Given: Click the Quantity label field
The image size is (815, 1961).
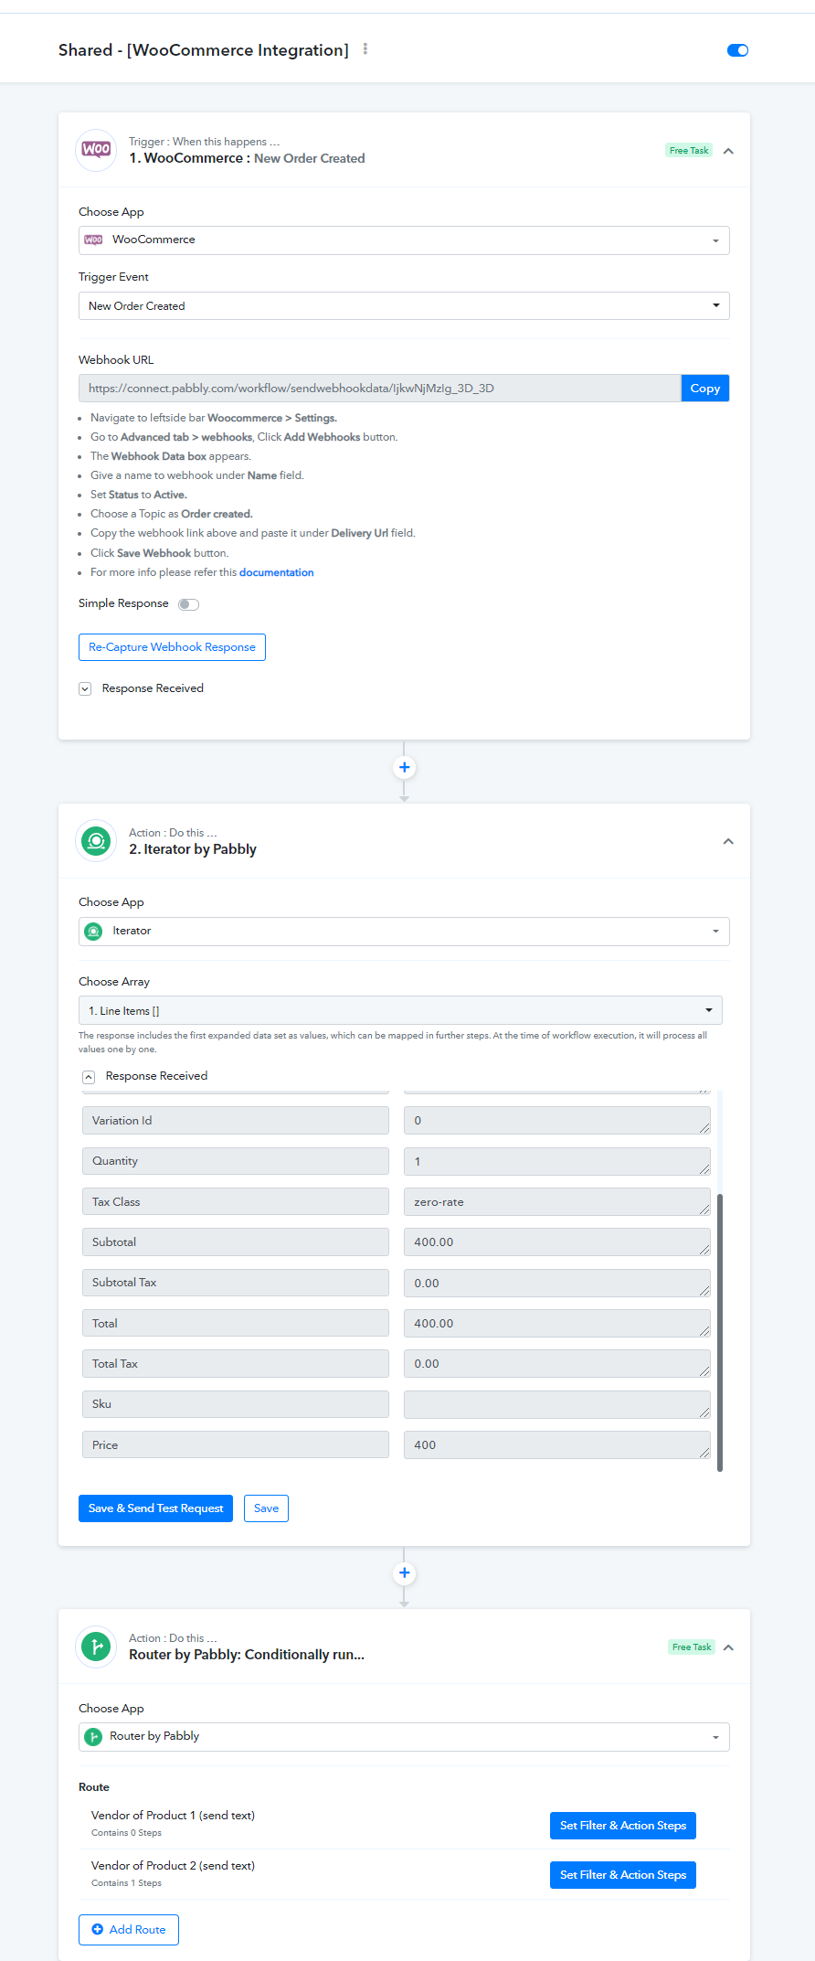Looking at the screenshot, I should click(x=236, y=1161).
